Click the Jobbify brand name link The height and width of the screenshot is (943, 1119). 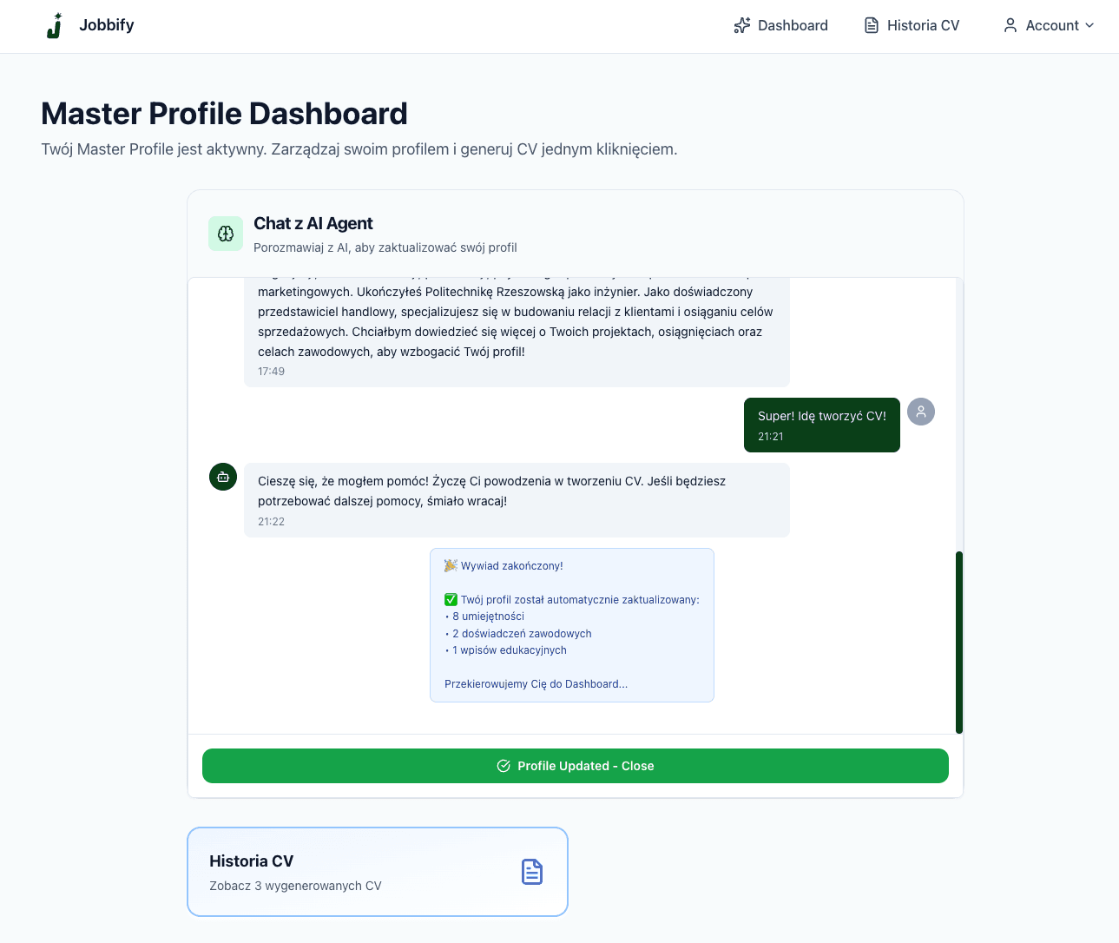tap(107, 25)
